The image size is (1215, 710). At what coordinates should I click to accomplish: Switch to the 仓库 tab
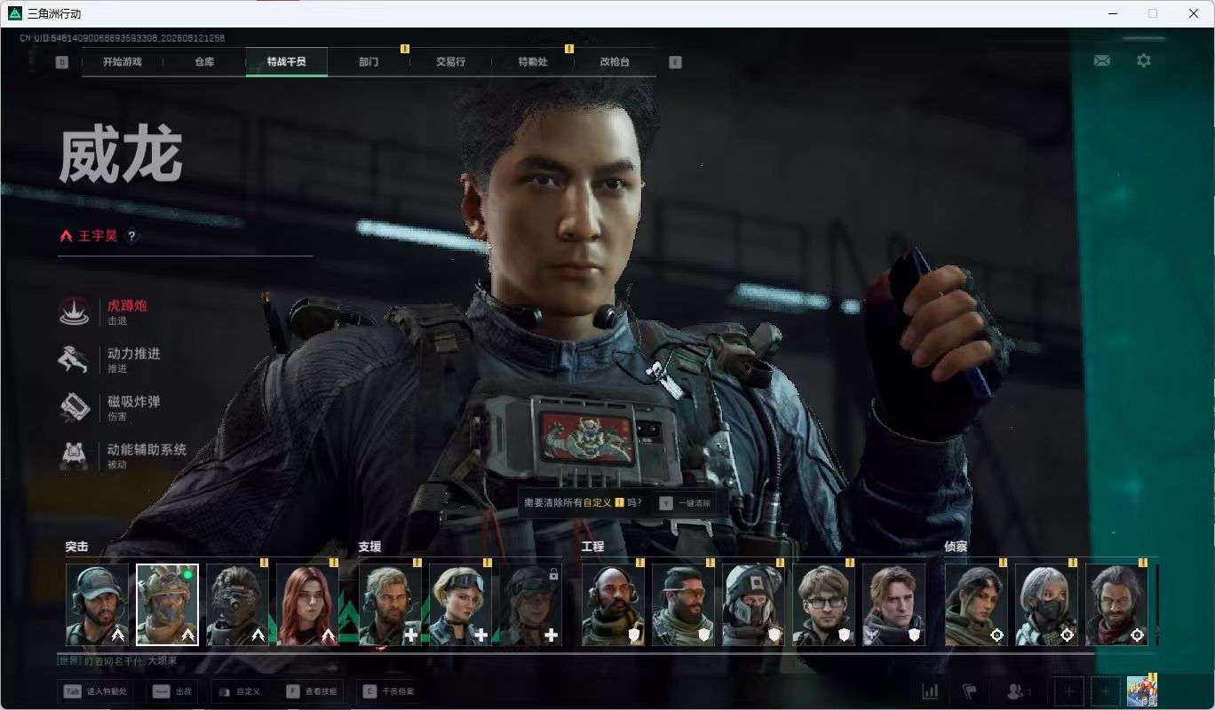pos(204,62)
